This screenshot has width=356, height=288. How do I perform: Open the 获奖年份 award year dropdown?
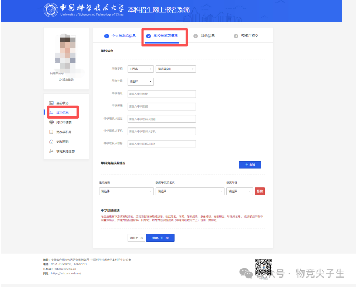pyautogui.click(x=239, y=191)
